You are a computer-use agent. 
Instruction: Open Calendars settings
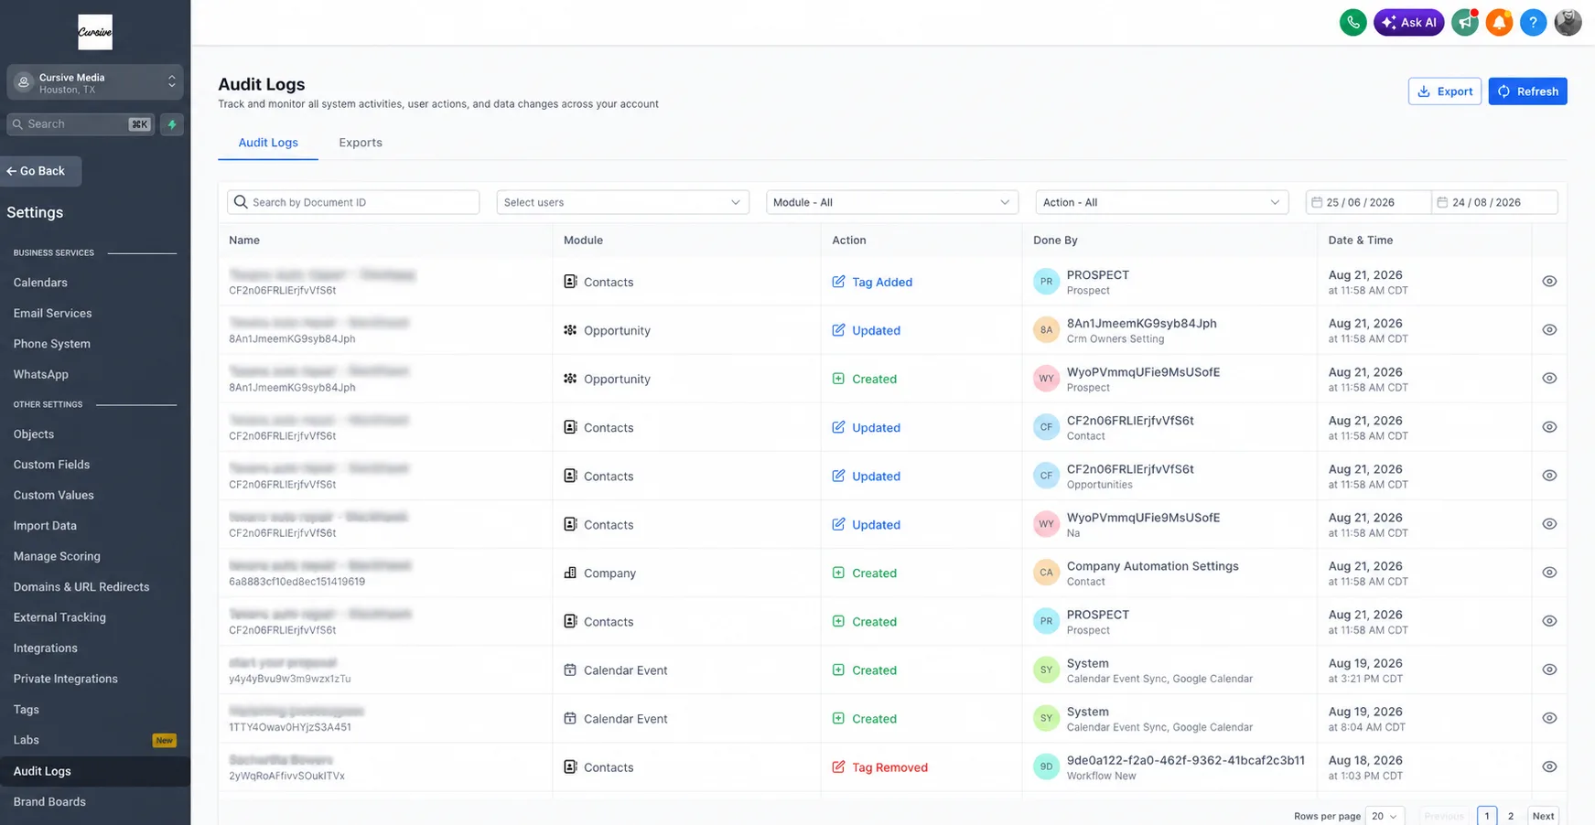(40, 283)
